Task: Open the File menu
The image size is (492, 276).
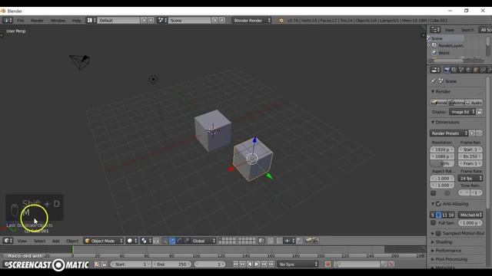Action: click(x=21, y=21)
